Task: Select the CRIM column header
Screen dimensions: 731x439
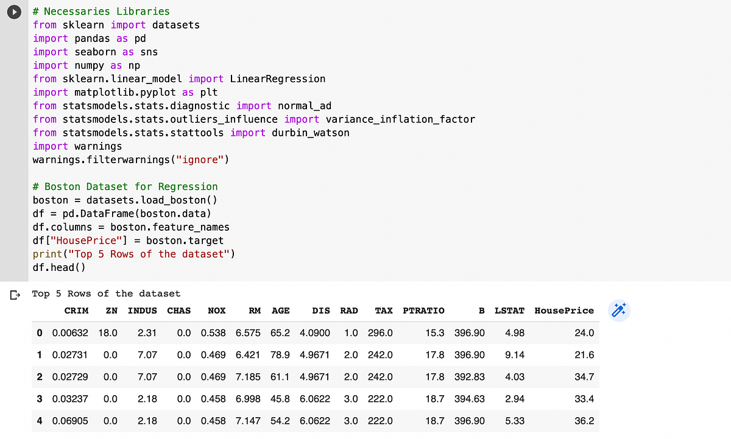Action: pos(76,311)
